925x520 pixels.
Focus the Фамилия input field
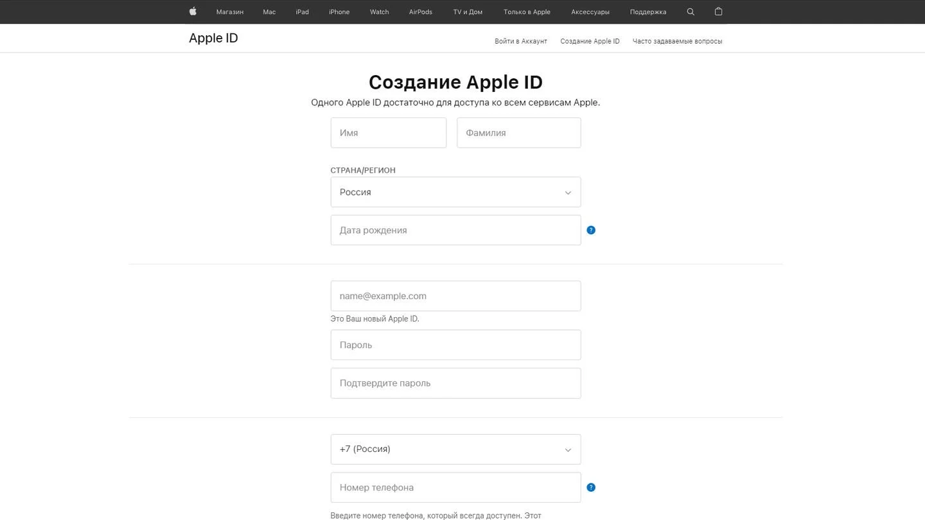tap(519, 132)
